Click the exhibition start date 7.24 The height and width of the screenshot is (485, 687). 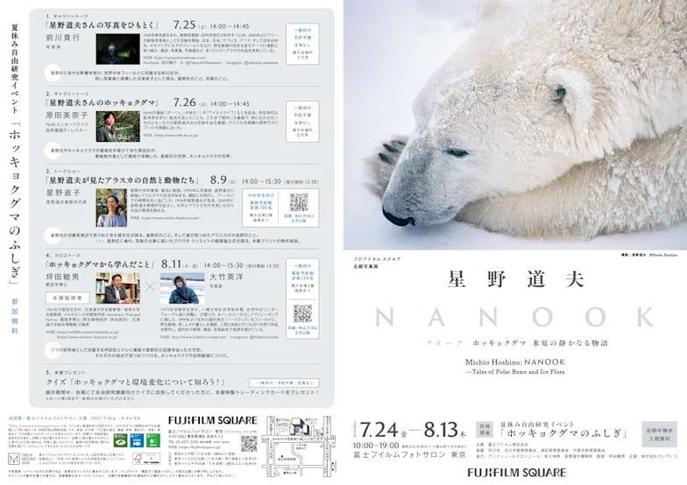pos(379,430)
